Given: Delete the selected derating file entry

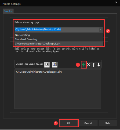Looking at the screenshot, I should coord(89,65).
